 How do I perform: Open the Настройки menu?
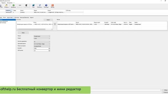pos(9,3)
